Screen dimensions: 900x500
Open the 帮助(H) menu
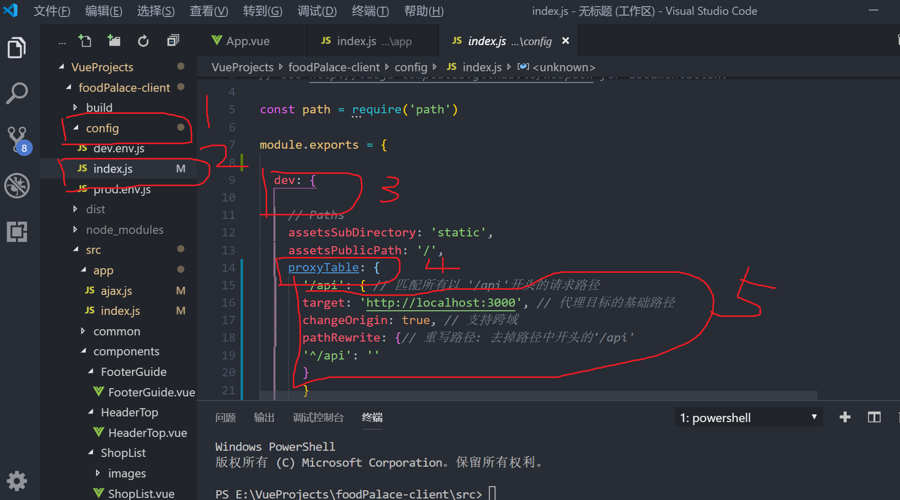click(x=424, y=11)
